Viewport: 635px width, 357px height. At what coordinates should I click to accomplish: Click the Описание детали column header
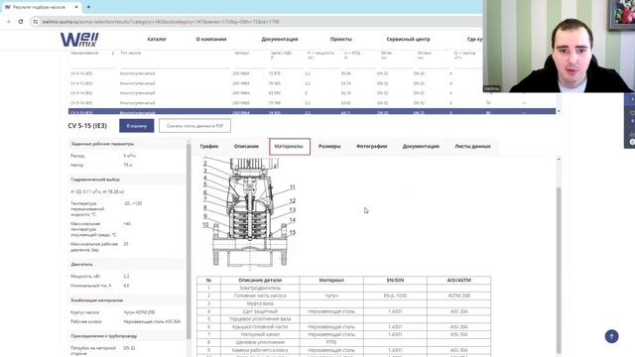coord(260,280)
